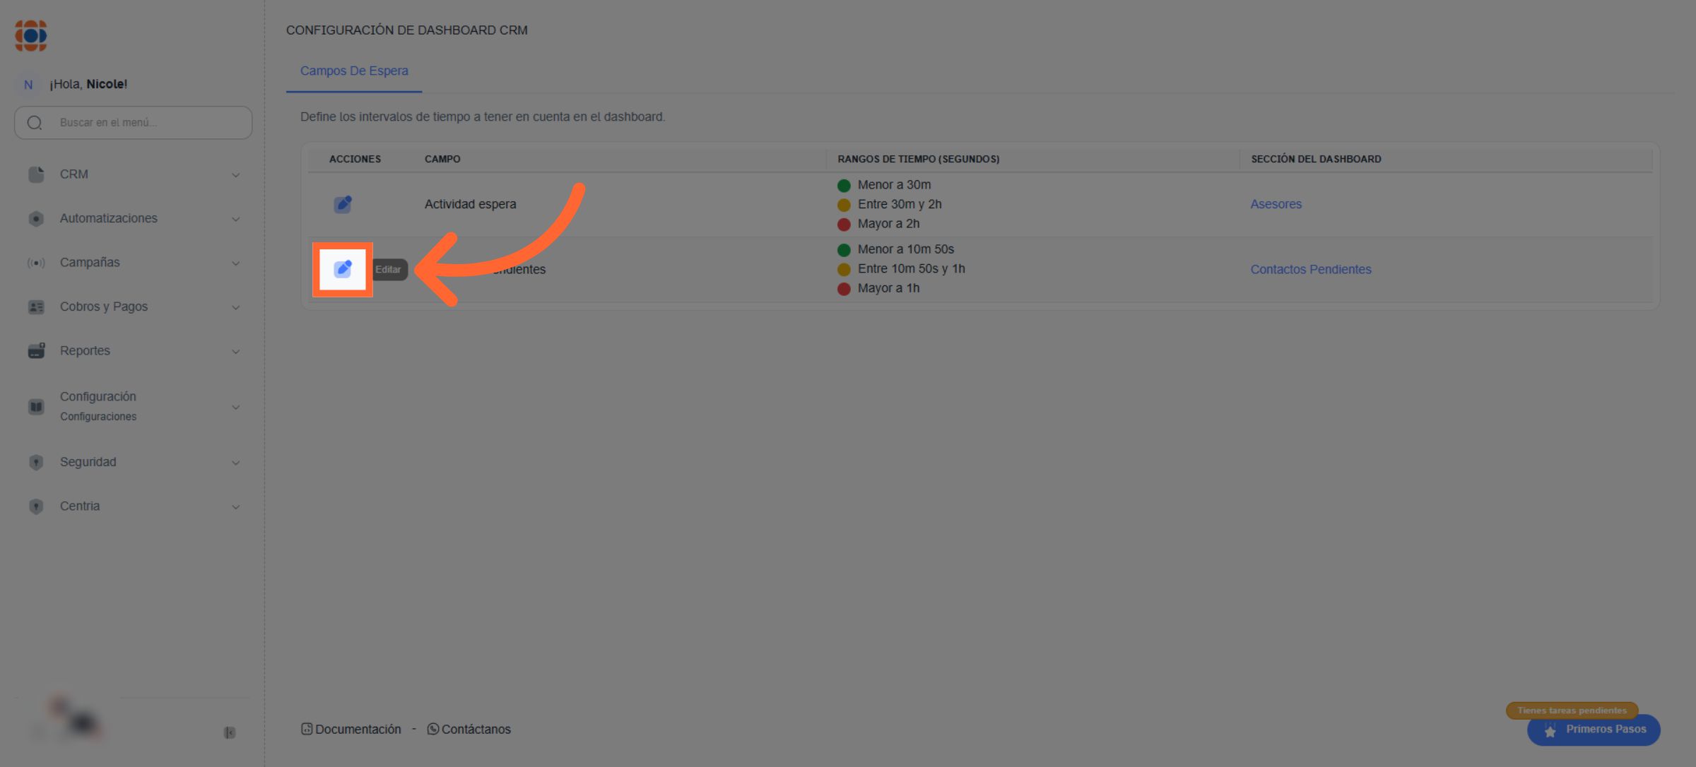Viewport: 1696px width, 767px height.
Task: Open the Campos De Espera tab
Action: 354,71
